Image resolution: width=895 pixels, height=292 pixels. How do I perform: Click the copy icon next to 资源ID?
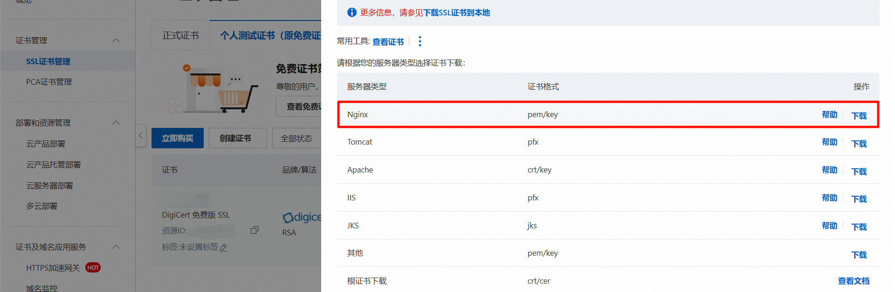click(x=255, y=230)
